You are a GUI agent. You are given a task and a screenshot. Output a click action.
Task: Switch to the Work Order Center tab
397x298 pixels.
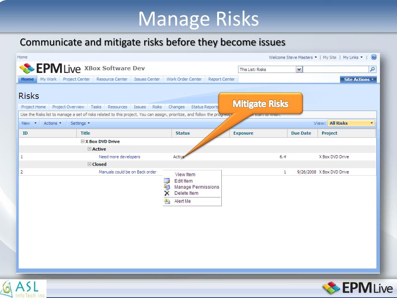coord(184,79)
